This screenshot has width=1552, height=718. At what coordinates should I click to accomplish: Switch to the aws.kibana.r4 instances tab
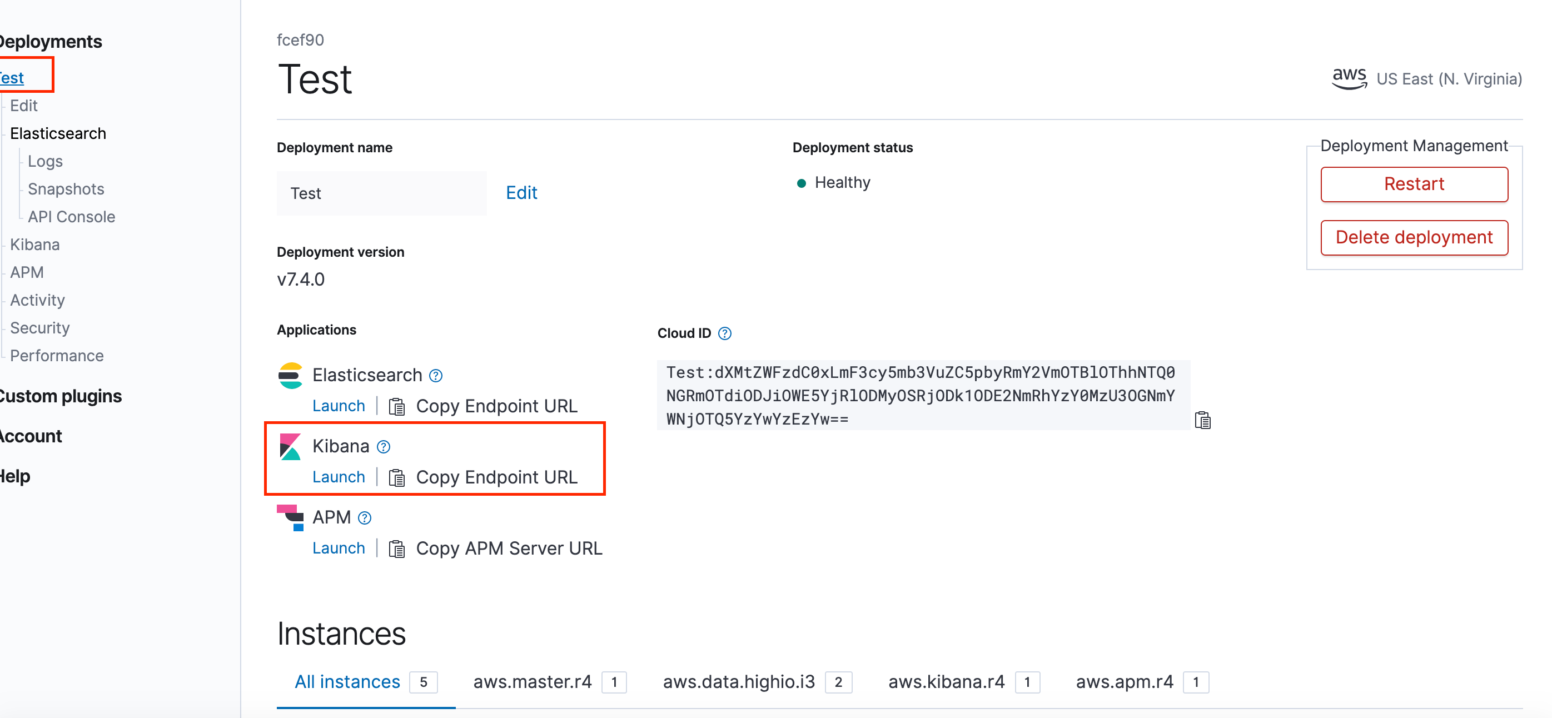pos(946,681)
